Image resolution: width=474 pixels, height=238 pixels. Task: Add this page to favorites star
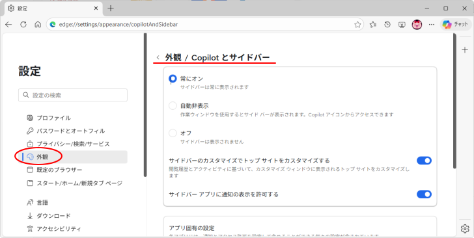coord(357,25)
